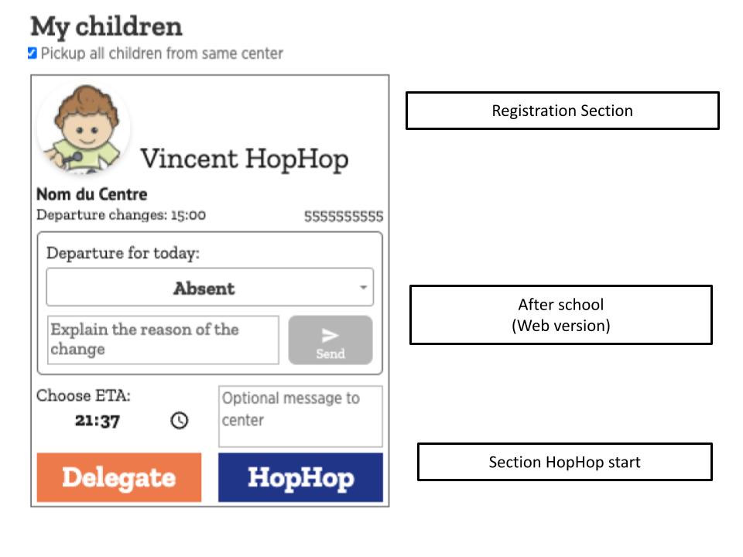Click the Optional message to center field
Viewport: 743px width, 557px height.
[x=300, y=416]
